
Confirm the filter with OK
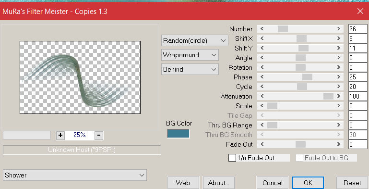(308, 183)
